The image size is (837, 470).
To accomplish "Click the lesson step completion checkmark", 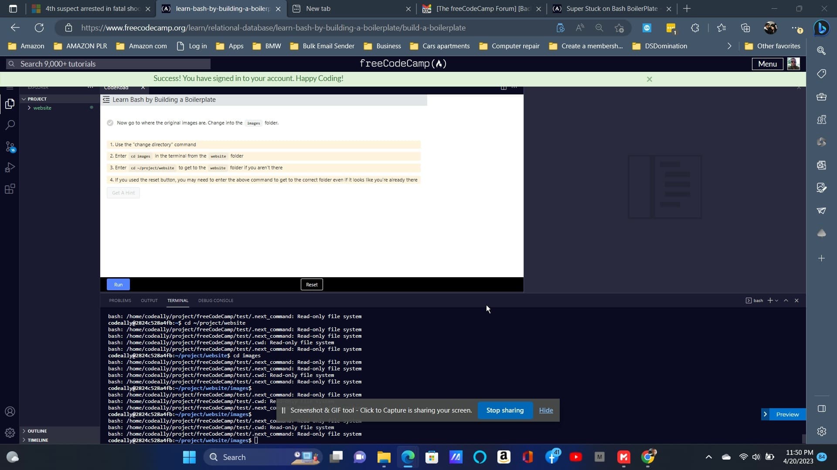I will coord(110,123).
